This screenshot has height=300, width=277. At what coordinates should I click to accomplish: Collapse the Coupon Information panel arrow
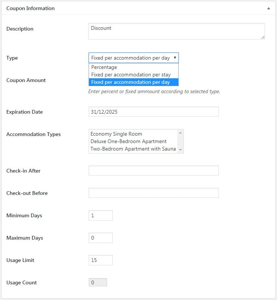(268, 8)
